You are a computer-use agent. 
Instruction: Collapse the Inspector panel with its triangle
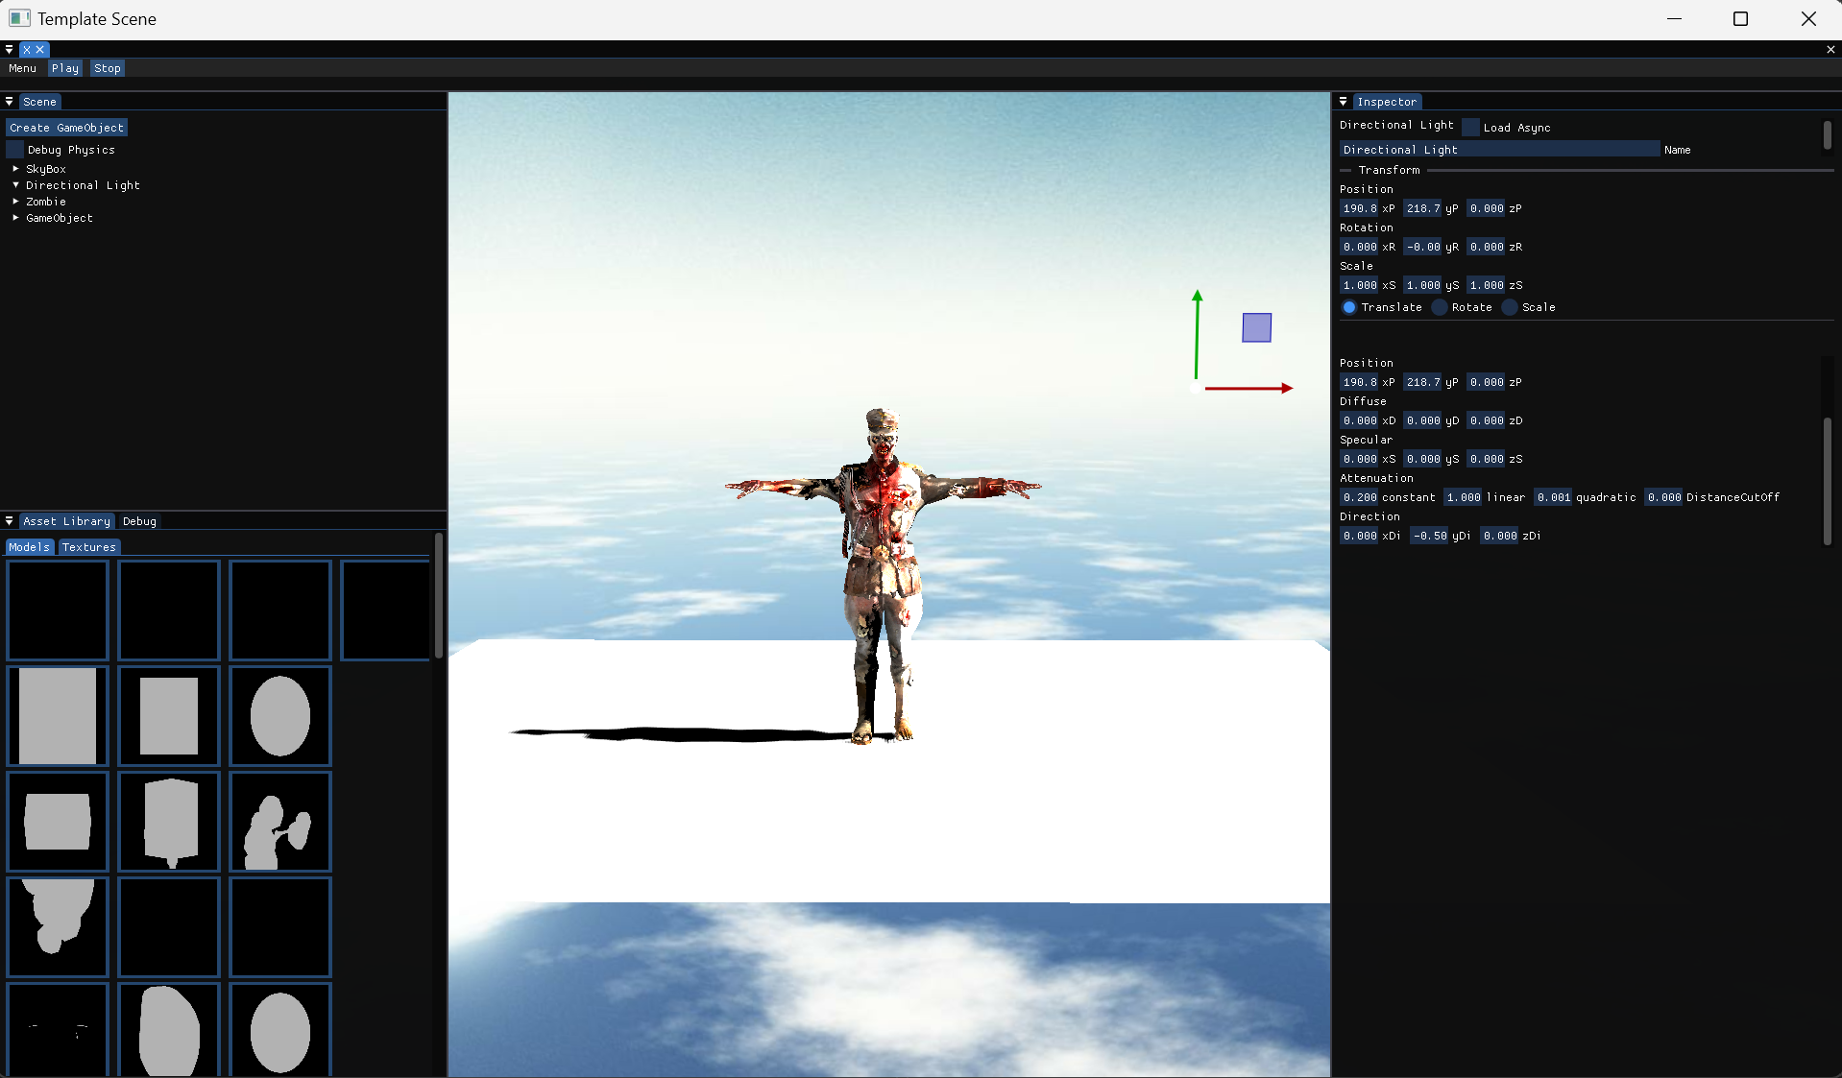tap(1343, 102)
